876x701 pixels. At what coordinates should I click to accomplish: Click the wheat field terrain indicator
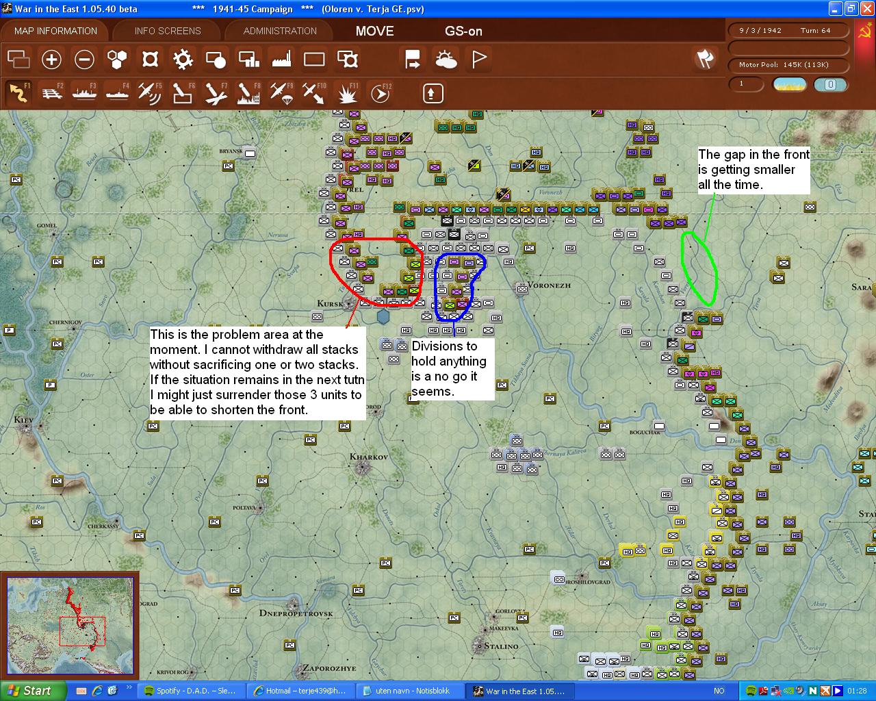click(x=789, y=84)
